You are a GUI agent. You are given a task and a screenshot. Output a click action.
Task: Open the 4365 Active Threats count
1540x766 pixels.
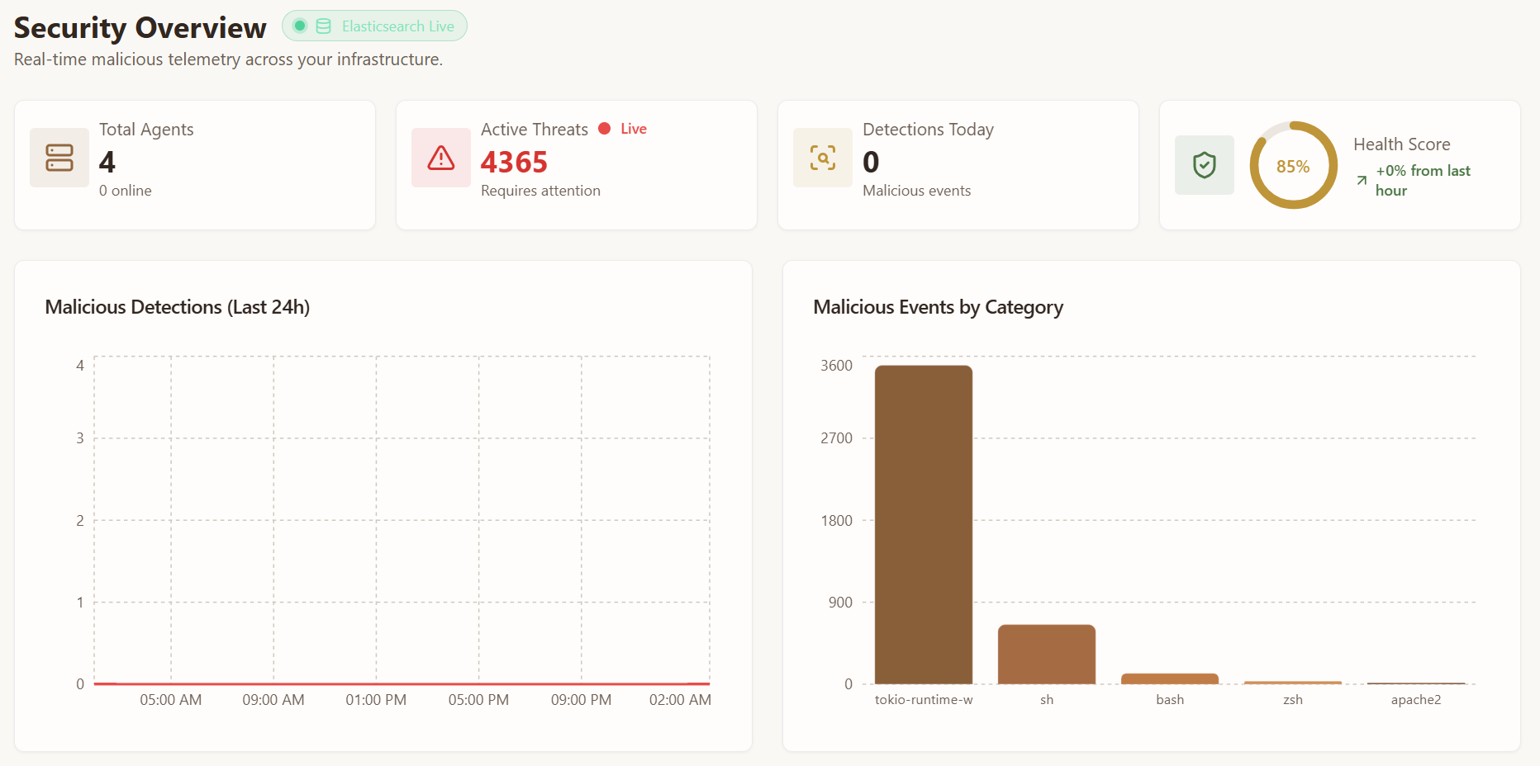514,163
